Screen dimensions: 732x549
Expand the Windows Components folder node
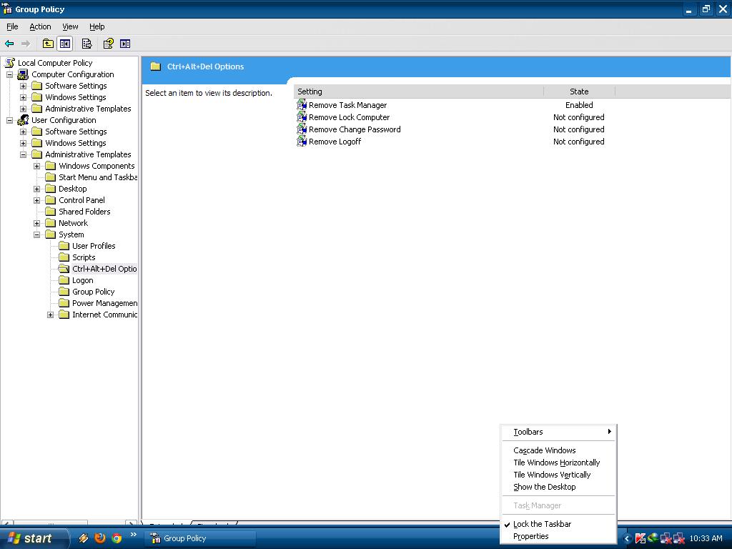tap(37, 166)
